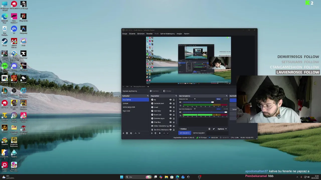Switch to the Sahne Geçişleri tab
This screenshot has height=180, width=321.
tap(199, 133)
